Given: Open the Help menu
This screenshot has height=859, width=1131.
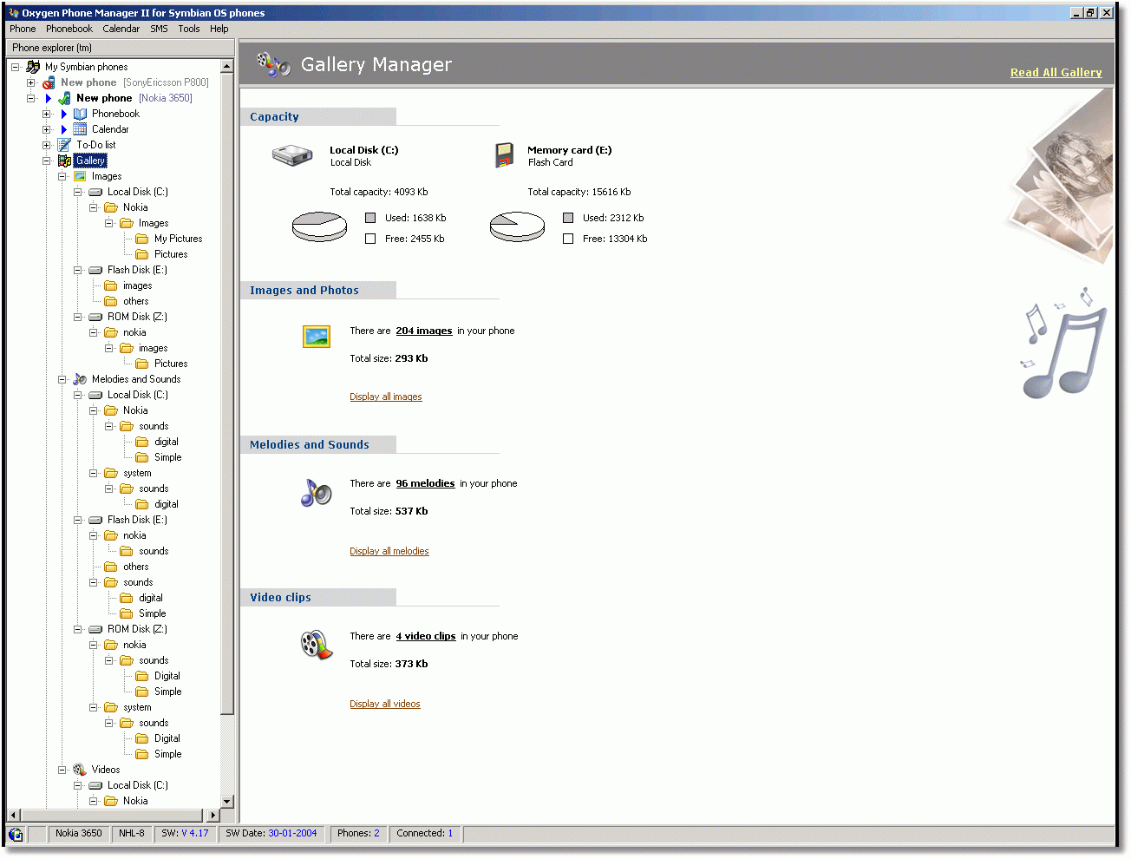Looking at the screenshot, I should [x=219, y=29].
